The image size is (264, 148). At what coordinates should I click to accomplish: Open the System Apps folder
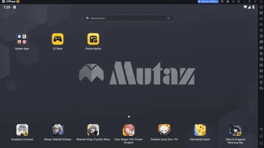click(x=22, y=39)
